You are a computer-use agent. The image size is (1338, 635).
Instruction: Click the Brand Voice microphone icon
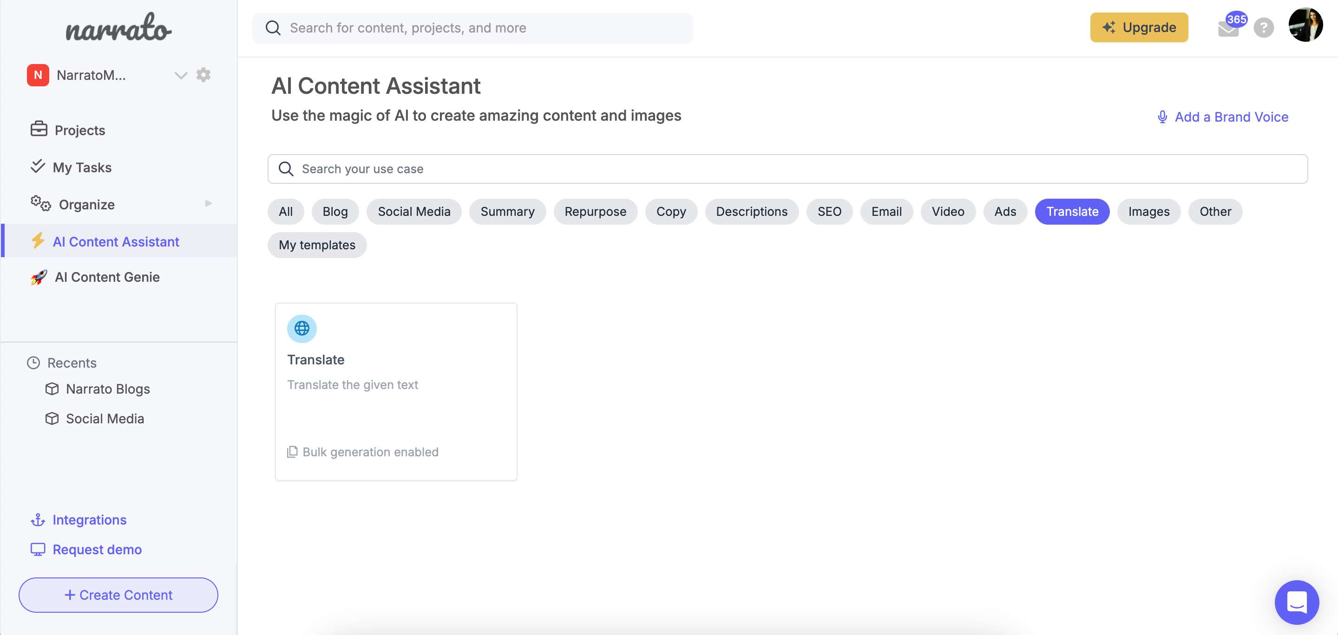(x=1162, y=117)
